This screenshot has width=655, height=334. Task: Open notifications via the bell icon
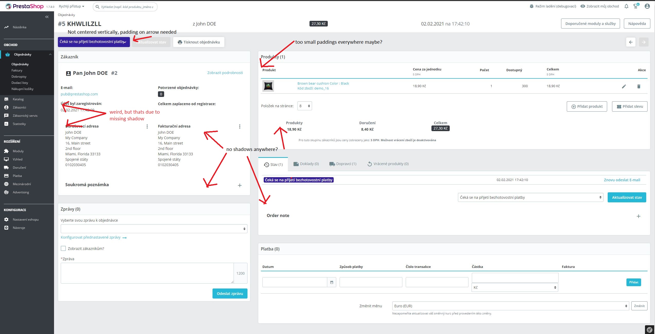[626, 6]
